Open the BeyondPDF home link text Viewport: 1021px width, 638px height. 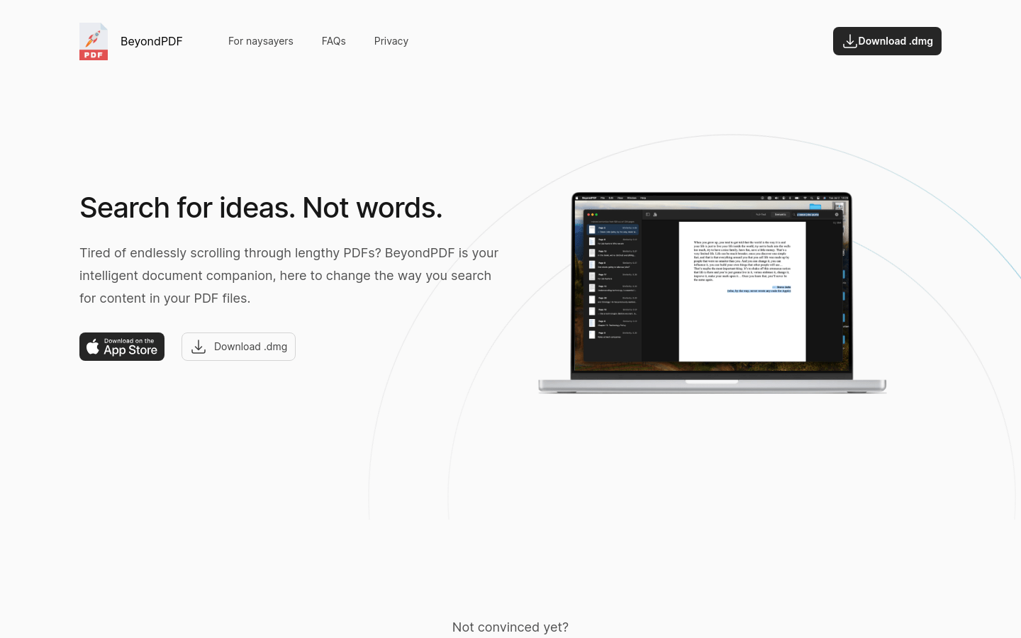pyautogui.click(x=152, y=41)
